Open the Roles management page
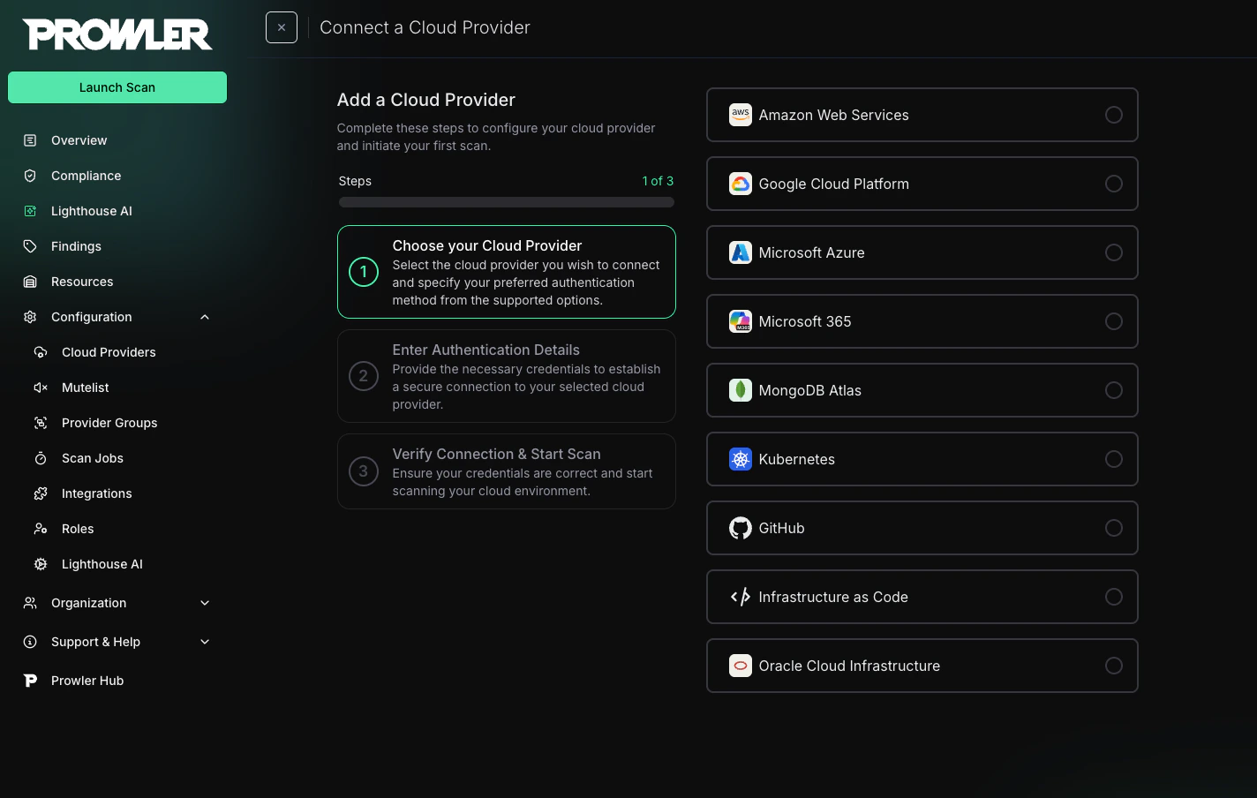Screen dimensions: 1257x798 79,529
